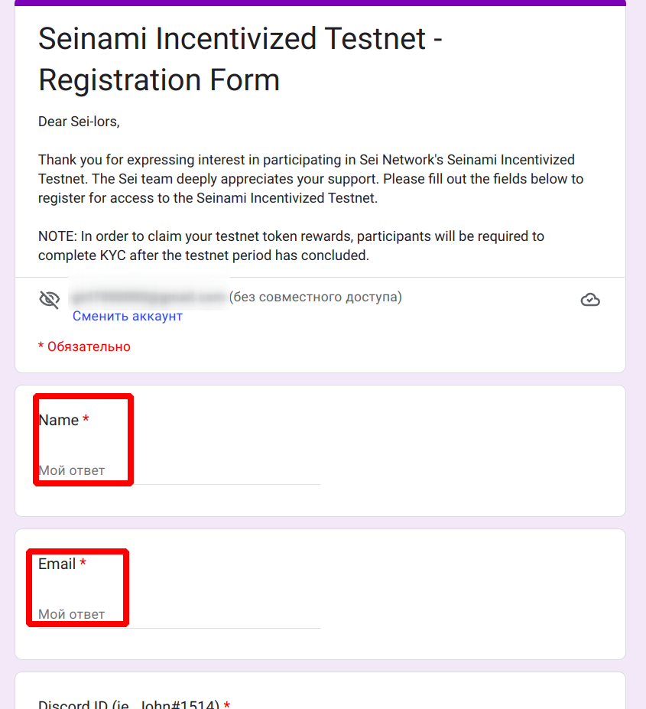The width and height of the screenshot is (646, 709).
Task: Click the cloud saved-draft icon
Action: [x=590, y=300]
